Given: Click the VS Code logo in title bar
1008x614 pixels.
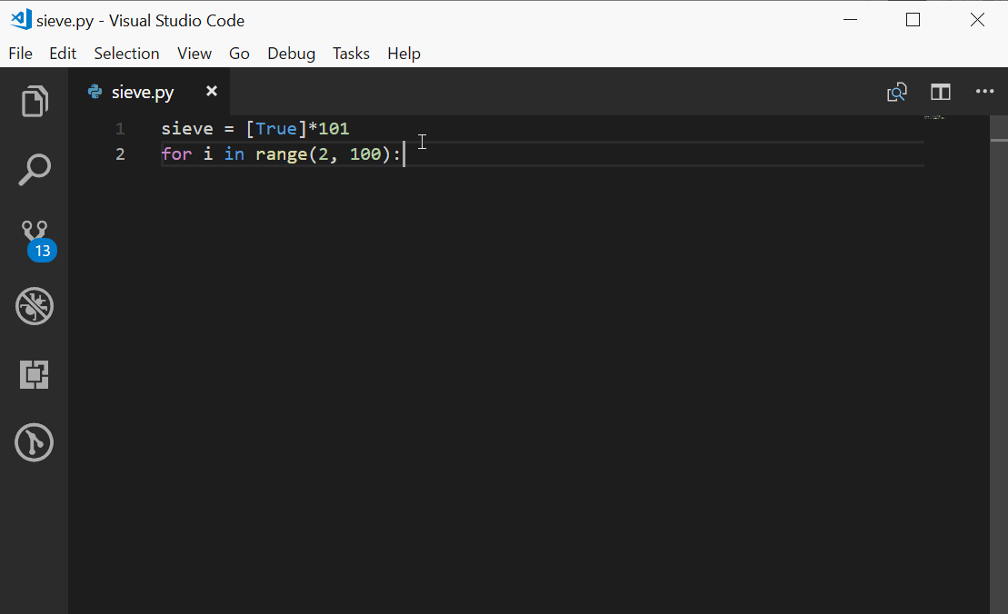Looking at the screenshot, I should 20,19.
